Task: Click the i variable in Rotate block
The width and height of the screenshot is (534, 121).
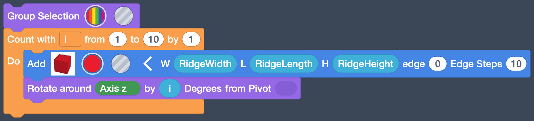Action: (x=170, y=88)
